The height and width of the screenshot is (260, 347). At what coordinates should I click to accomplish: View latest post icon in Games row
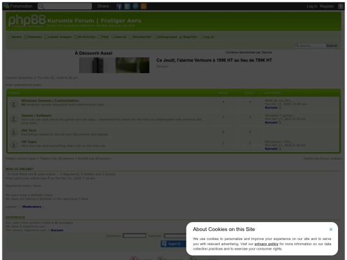click(x=280, y=123)
